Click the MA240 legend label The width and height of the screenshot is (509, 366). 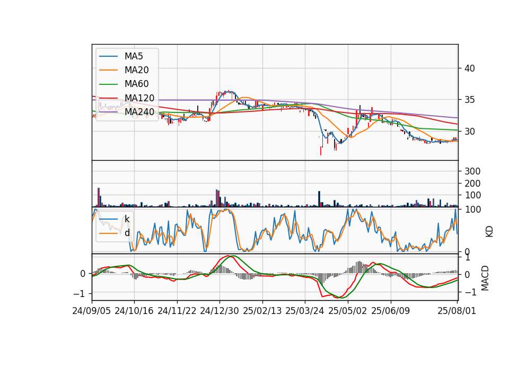pyautogui.click(x=139, y=112)
